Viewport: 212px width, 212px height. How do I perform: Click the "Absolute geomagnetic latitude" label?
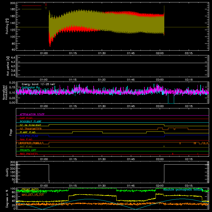click(183, 189)
